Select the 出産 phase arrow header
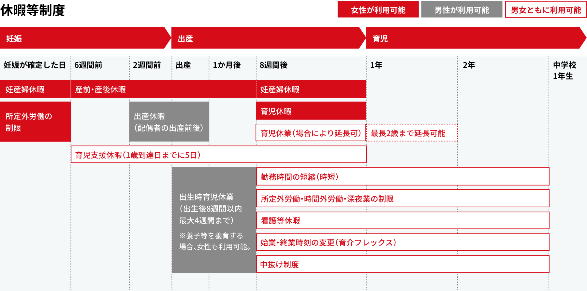587x291 pixels. (266, 38)
